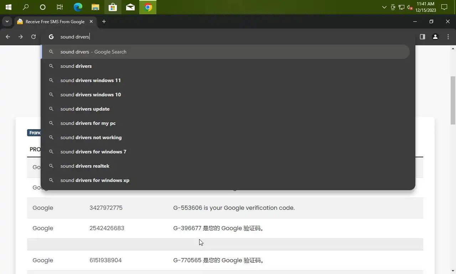Image resolution: width=456 pixels, height=274 pixels.
Task: Select 'sound drivers realtek' suggestion
Action: tap(225, 166)
